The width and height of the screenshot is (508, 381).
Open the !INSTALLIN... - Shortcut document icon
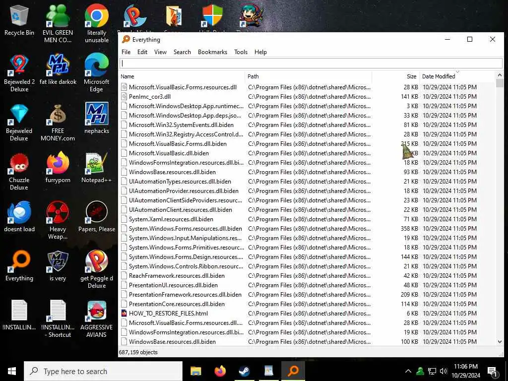click(x=58, y=319)
